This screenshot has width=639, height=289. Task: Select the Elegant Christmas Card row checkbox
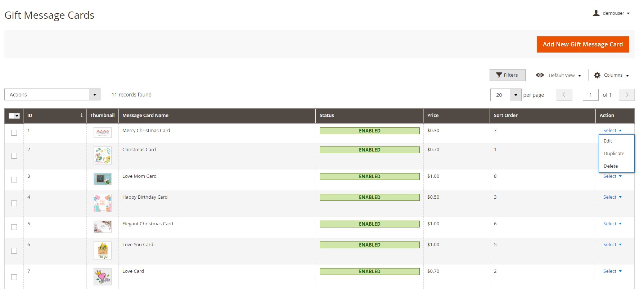click(14, 227)
